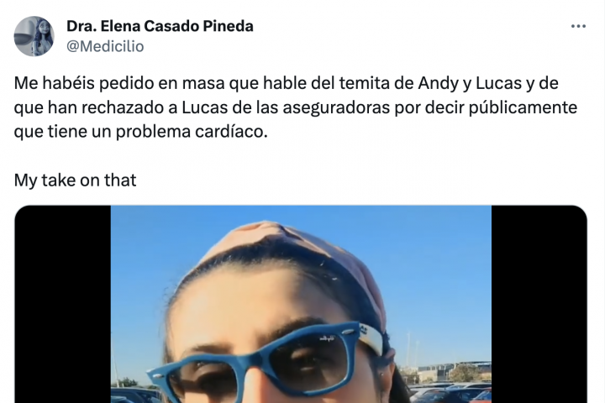605x403 pixels.
Task: Open the tweet's three-dot more options menu
Action: pyautogui.click(x=578, y=26)
